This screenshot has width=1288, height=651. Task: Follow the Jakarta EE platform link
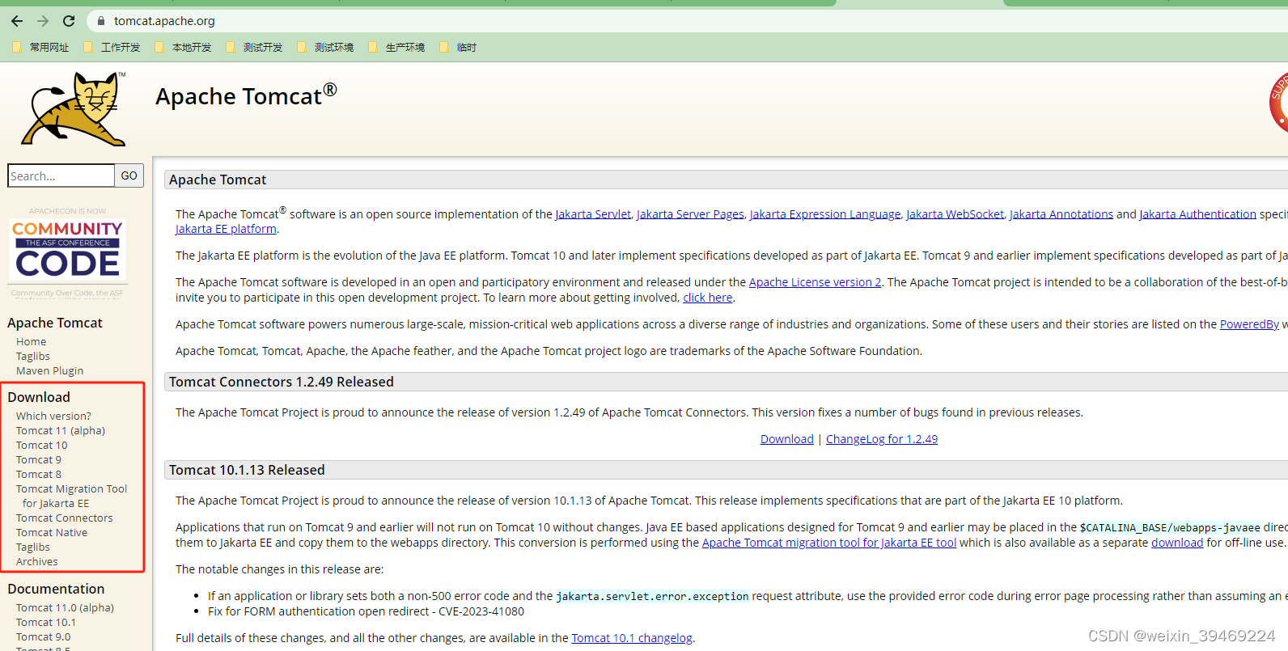[227, 230]
